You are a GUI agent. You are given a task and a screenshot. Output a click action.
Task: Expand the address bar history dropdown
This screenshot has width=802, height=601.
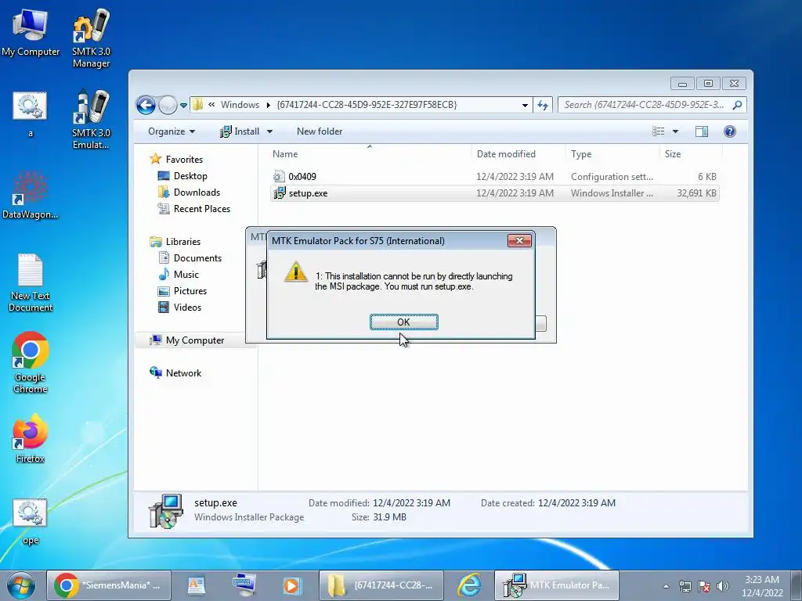pos(525,106)
